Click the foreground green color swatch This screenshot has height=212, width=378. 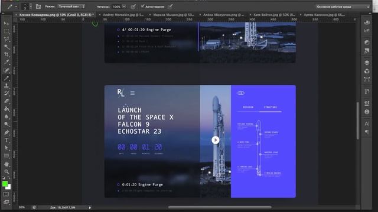pos(5,184)
